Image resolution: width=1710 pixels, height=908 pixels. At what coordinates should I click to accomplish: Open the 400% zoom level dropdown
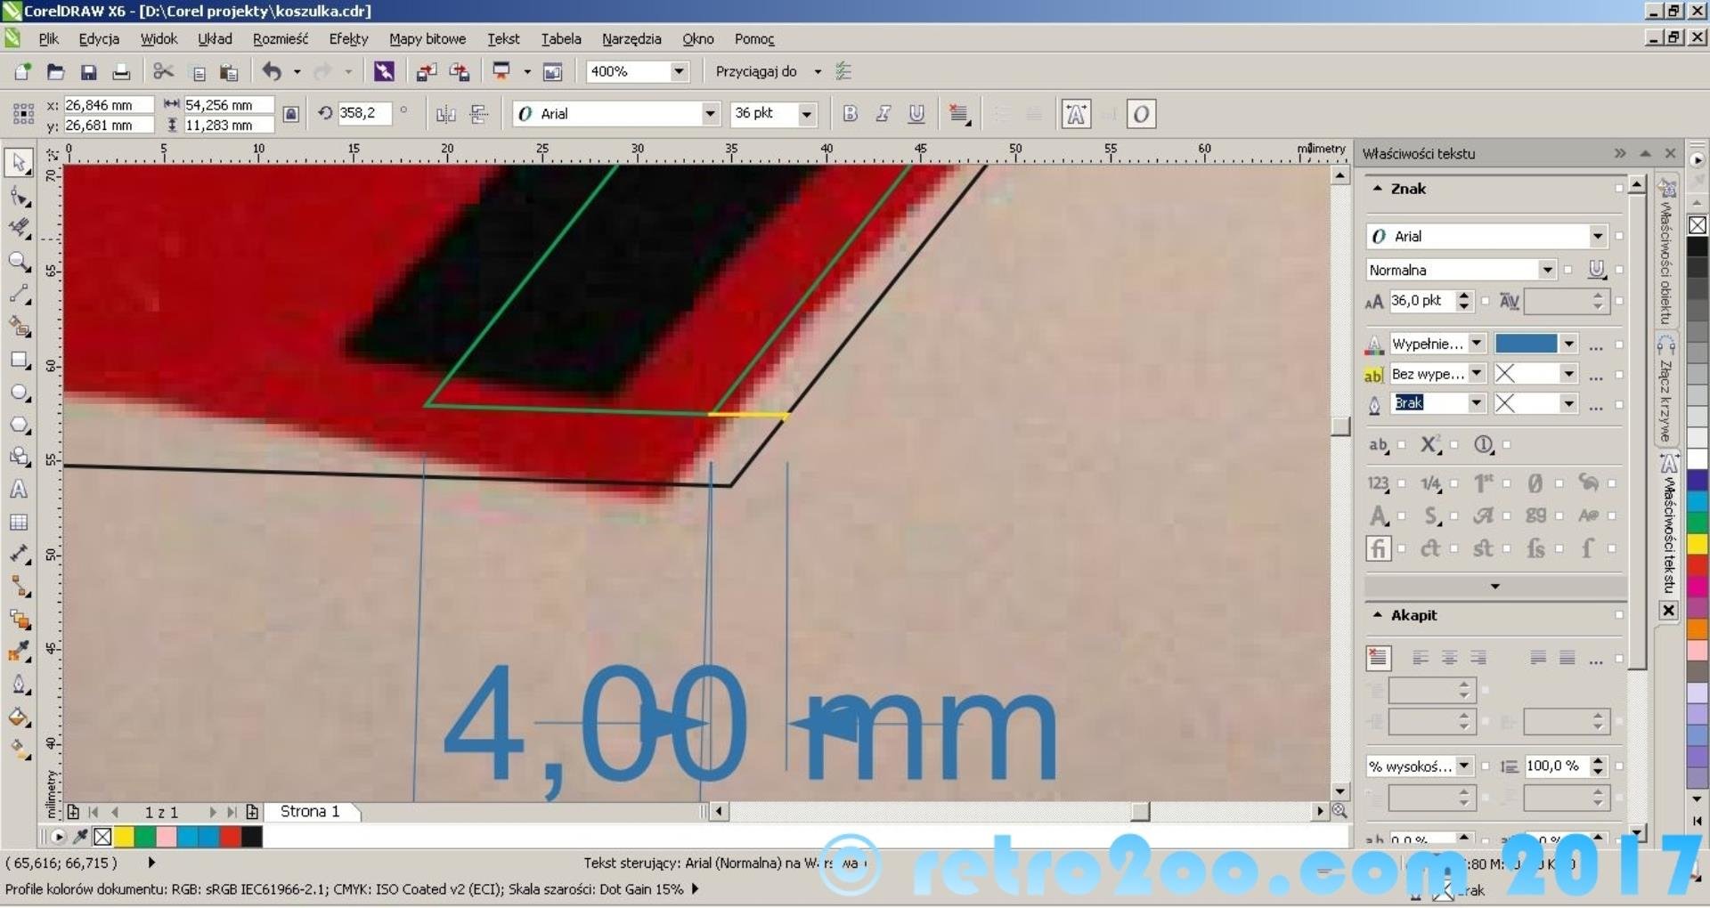click(x=679, y=71)
